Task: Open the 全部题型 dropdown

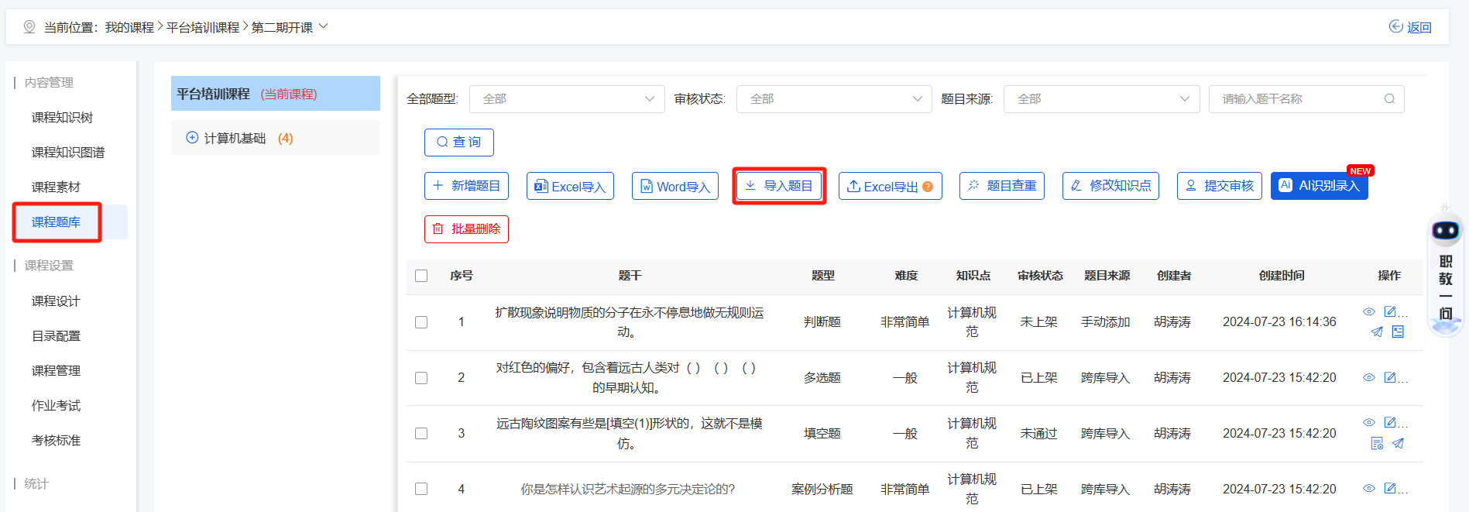Action: pos(567,98)
